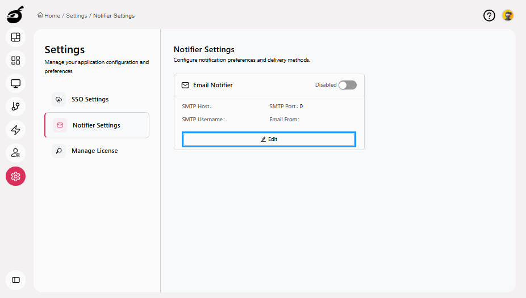Click the Notifier Settings breadcrumb entry
Screen dimensions: 526x298
[114, 16]
